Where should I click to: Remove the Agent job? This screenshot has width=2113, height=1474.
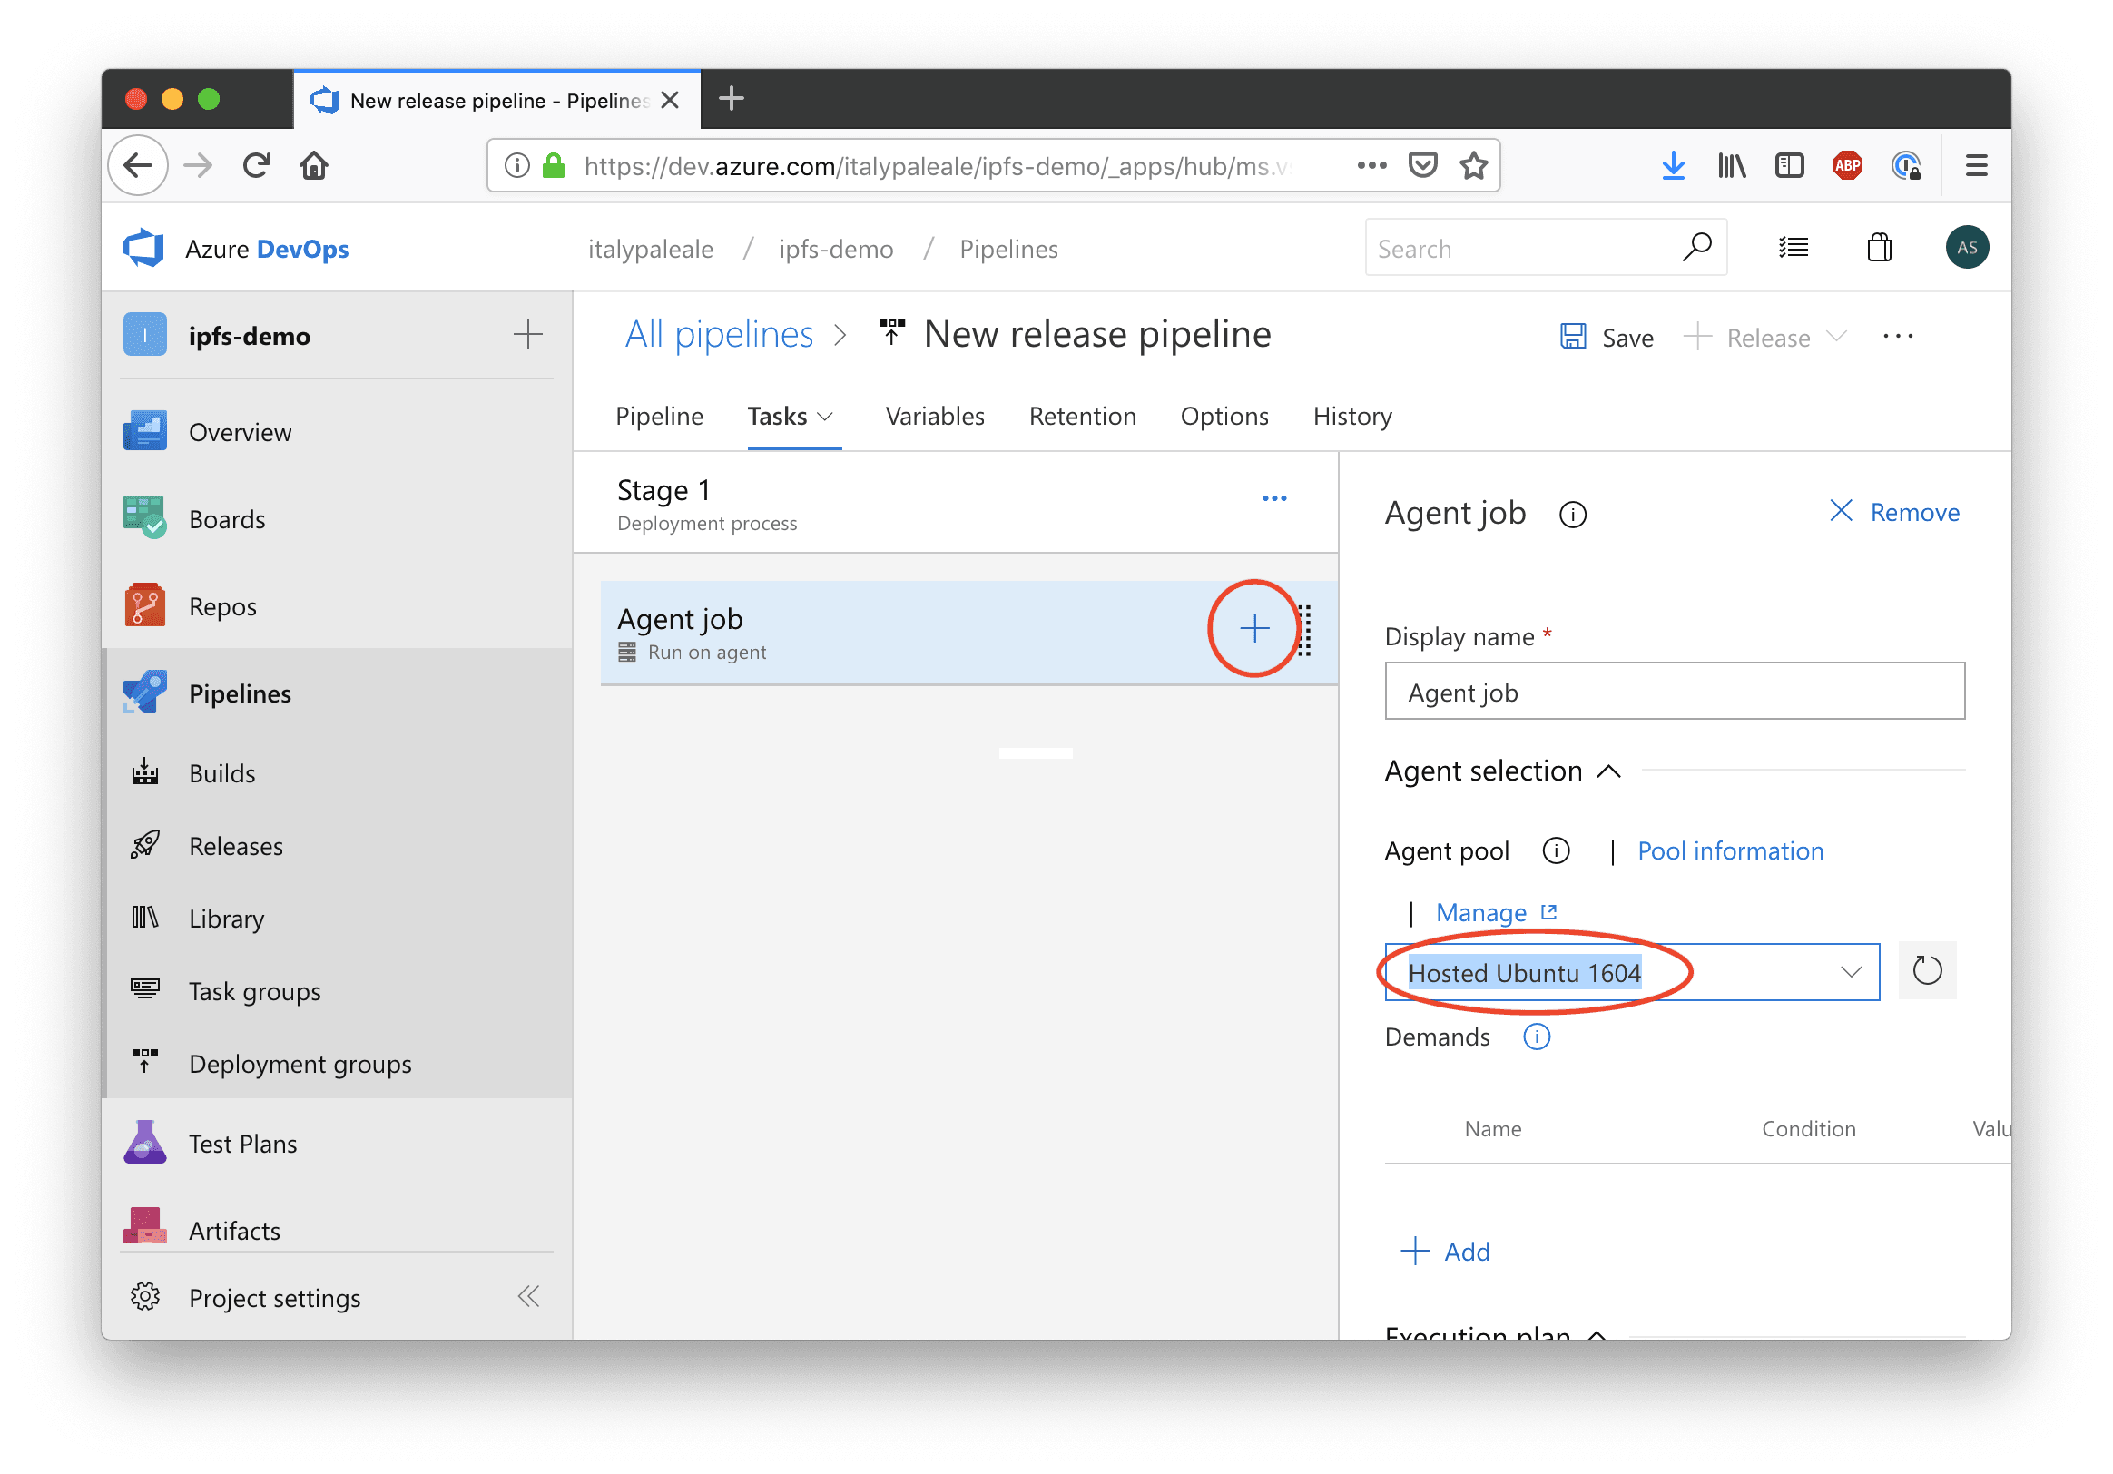(x=1894, y=513)
